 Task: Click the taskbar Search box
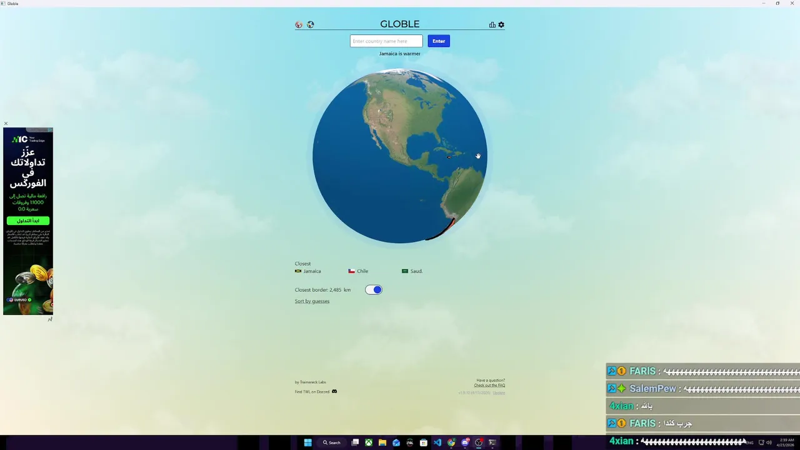pyautogui.click(x=332, y=442)
